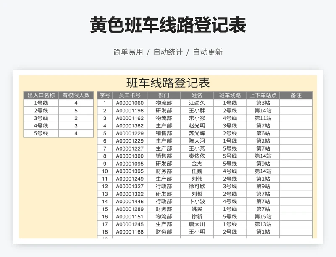336x257 pixels.
Task: Click the name 唐大川
Action: tap(197, 224)
